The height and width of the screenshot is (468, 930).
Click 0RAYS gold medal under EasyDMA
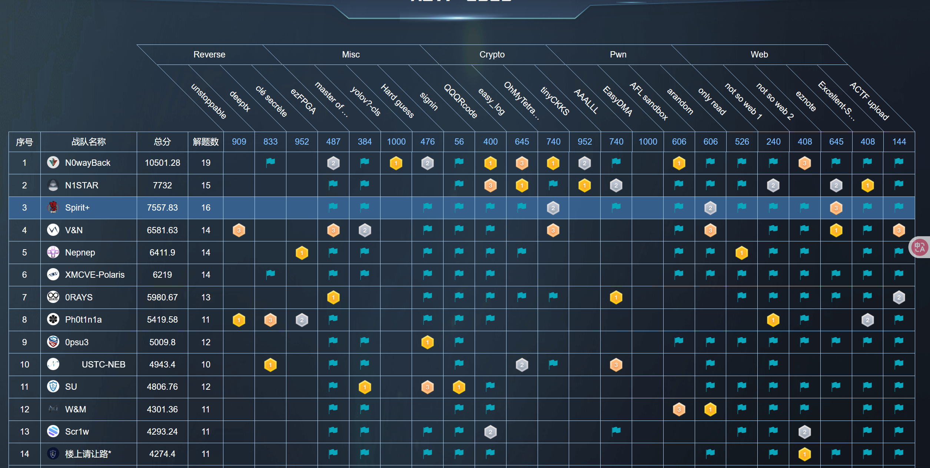(x=616, y=297)
